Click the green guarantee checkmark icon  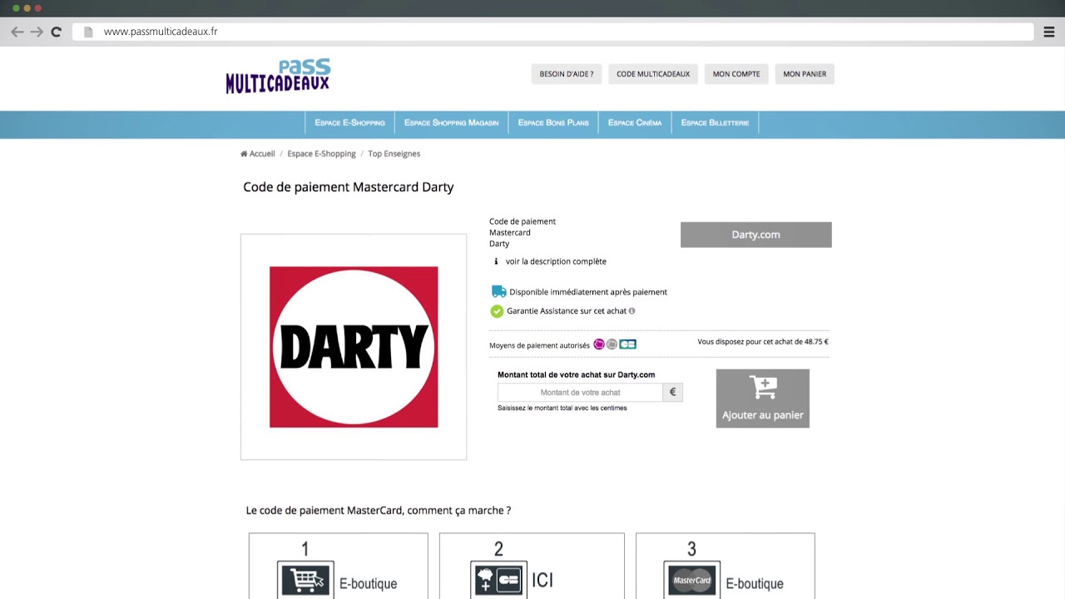497,311
